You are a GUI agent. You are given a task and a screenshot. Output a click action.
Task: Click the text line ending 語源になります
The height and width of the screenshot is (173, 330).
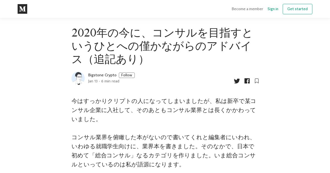(127, 164)
